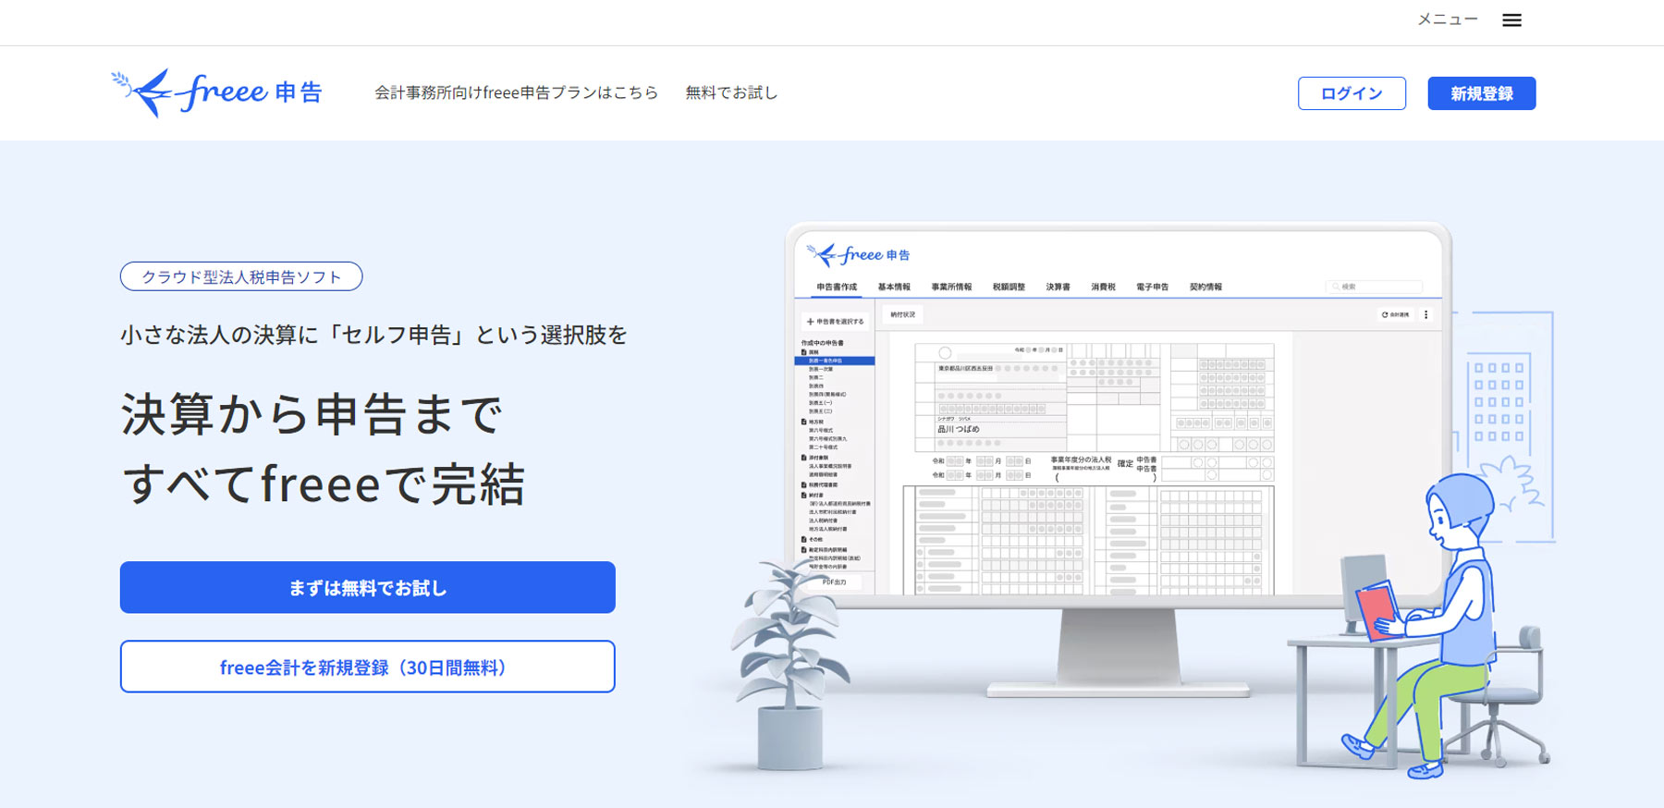Select the 電子申告 tab in the monitor mockup
1664x808 pixels.
[1152, 288]
